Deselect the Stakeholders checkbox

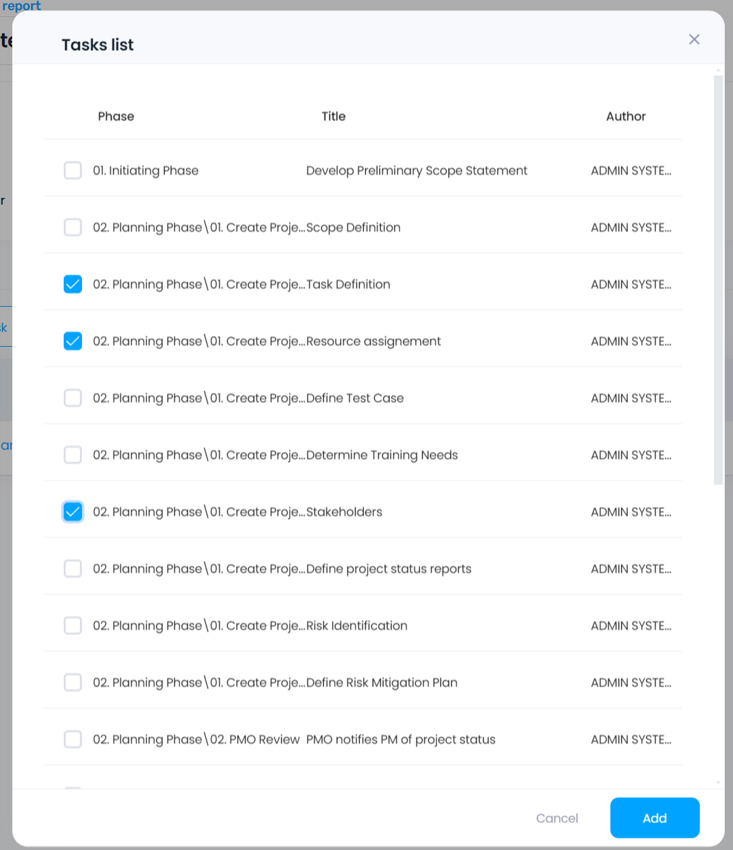[x=72, y=511]
